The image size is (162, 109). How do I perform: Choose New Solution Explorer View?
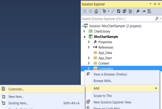(x=112, y=102)
